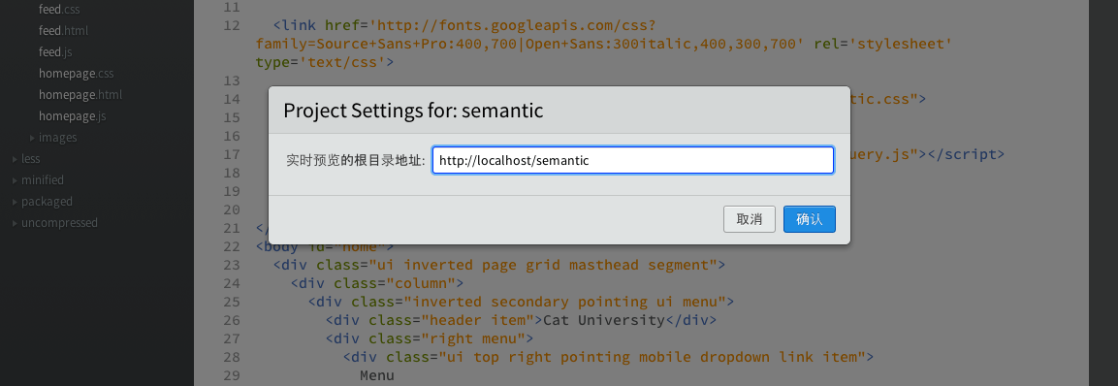Click the dialog title Project Settings for: semantic

pos(413,111)
